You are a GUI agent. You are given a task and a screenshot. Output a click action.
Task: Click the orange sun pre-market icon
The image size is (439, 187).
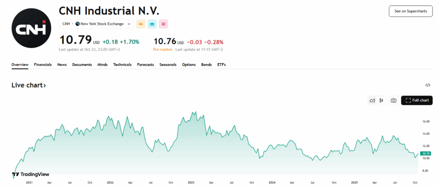[141, 24]
